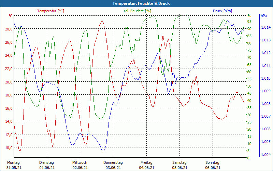
Task: Select the blue 'Druck [hPa]' legend label
Action: [222, 11]
